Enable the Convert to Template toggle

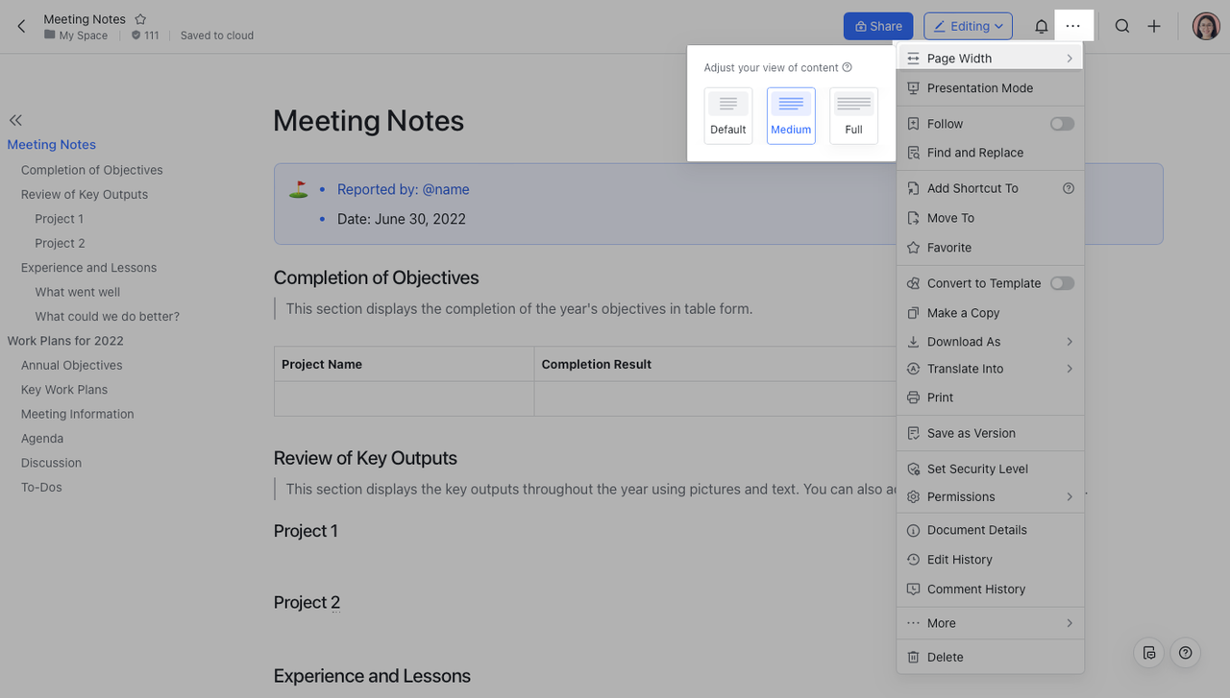1061,283
